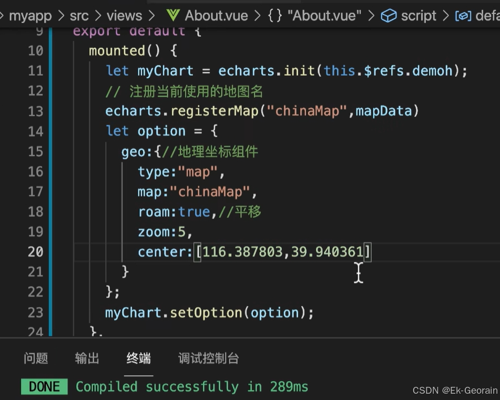Click the default export symbol icon in breadcrumb
Screen dimensions: 500x400
pos(463,15)
